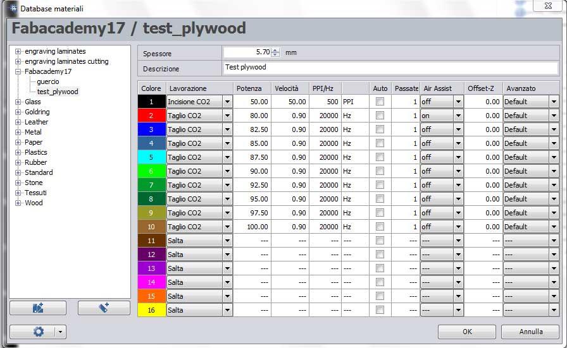
Task: Check the Auto box for row 12
Action: tap(380, 255)
